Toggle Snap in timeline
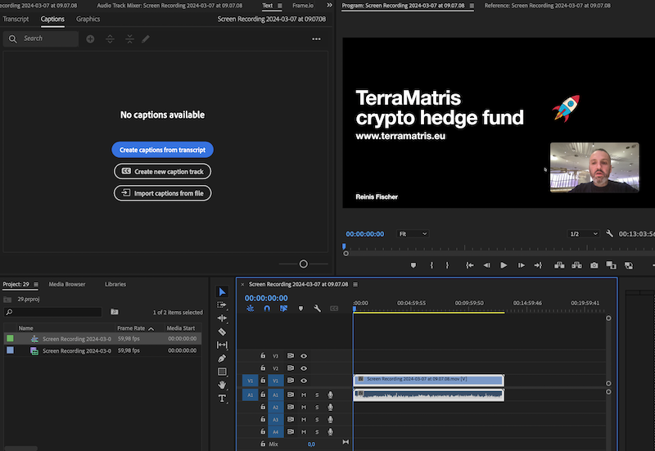655x451 pixels. click(267, 309)
